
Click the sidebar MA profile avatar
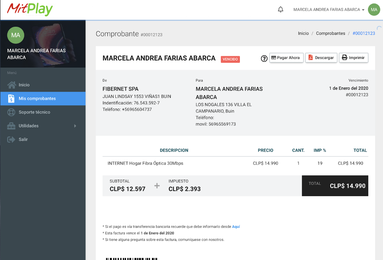[x=16, y=35]
